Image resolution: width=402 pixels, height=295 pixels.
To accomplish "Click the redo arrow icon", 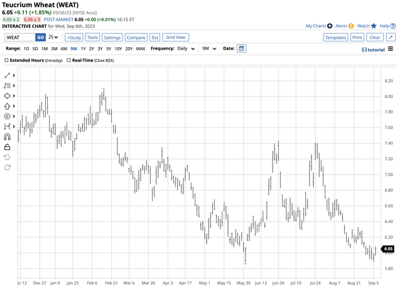I will [7, 167].
